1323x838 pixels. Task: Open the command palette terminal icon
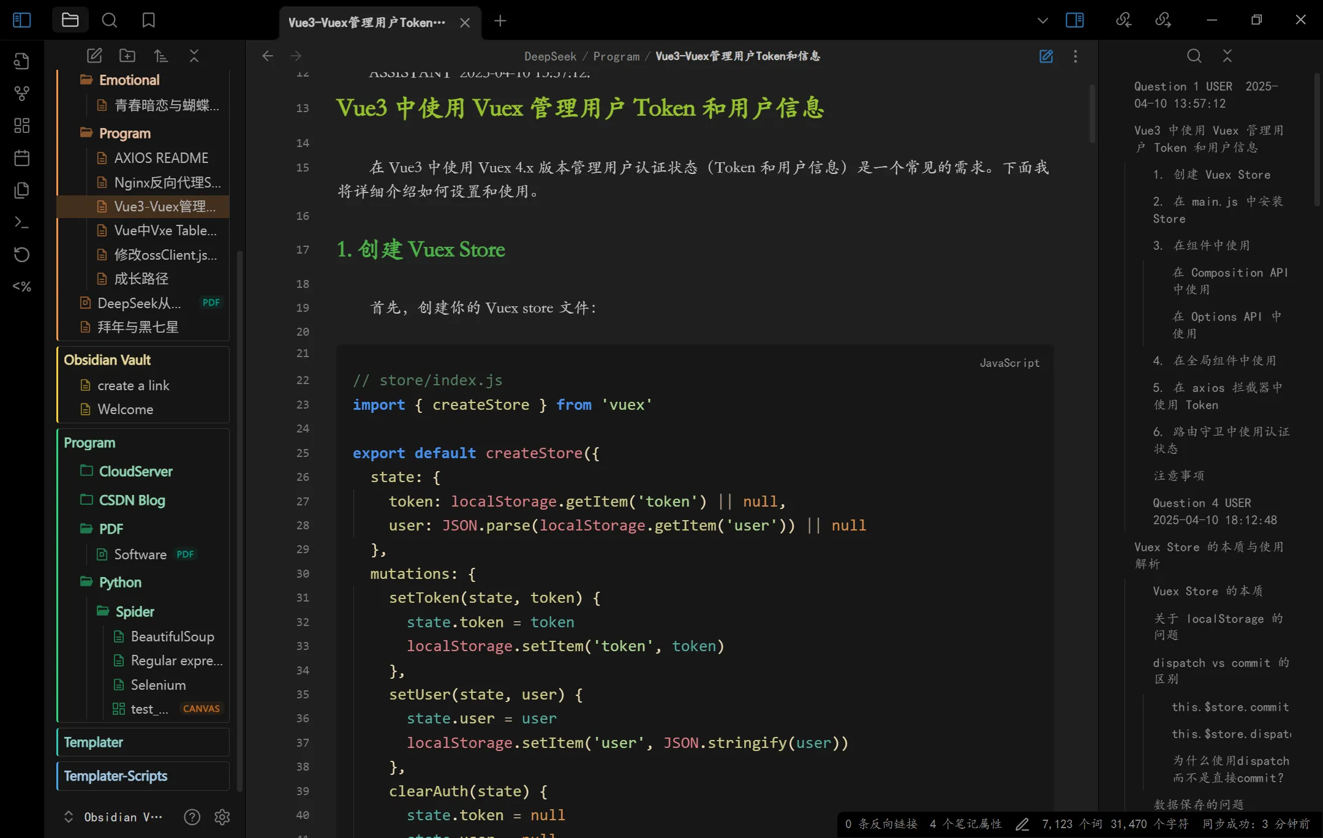[x=21, y=222]
